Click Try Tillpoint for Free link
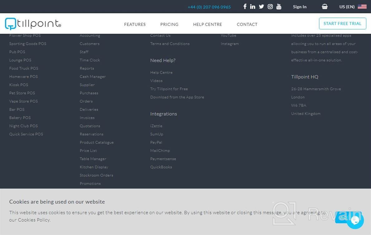 (x=169, y=89)
